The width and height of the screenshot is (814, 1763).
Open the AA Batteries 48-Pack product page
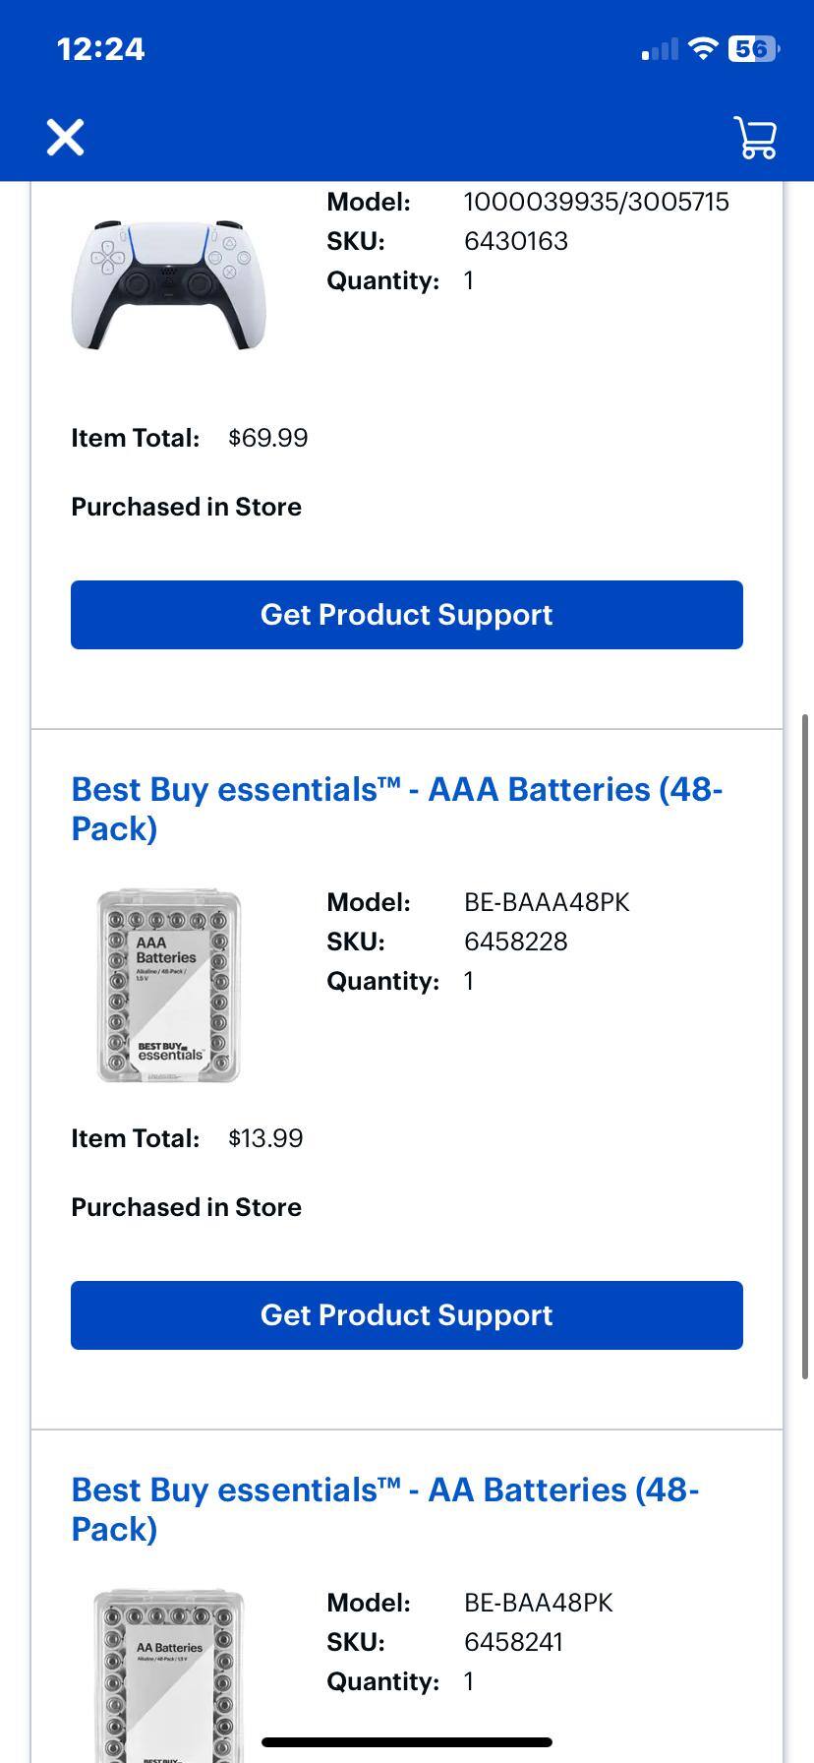pyautogui.click(x=385, y=1509)
